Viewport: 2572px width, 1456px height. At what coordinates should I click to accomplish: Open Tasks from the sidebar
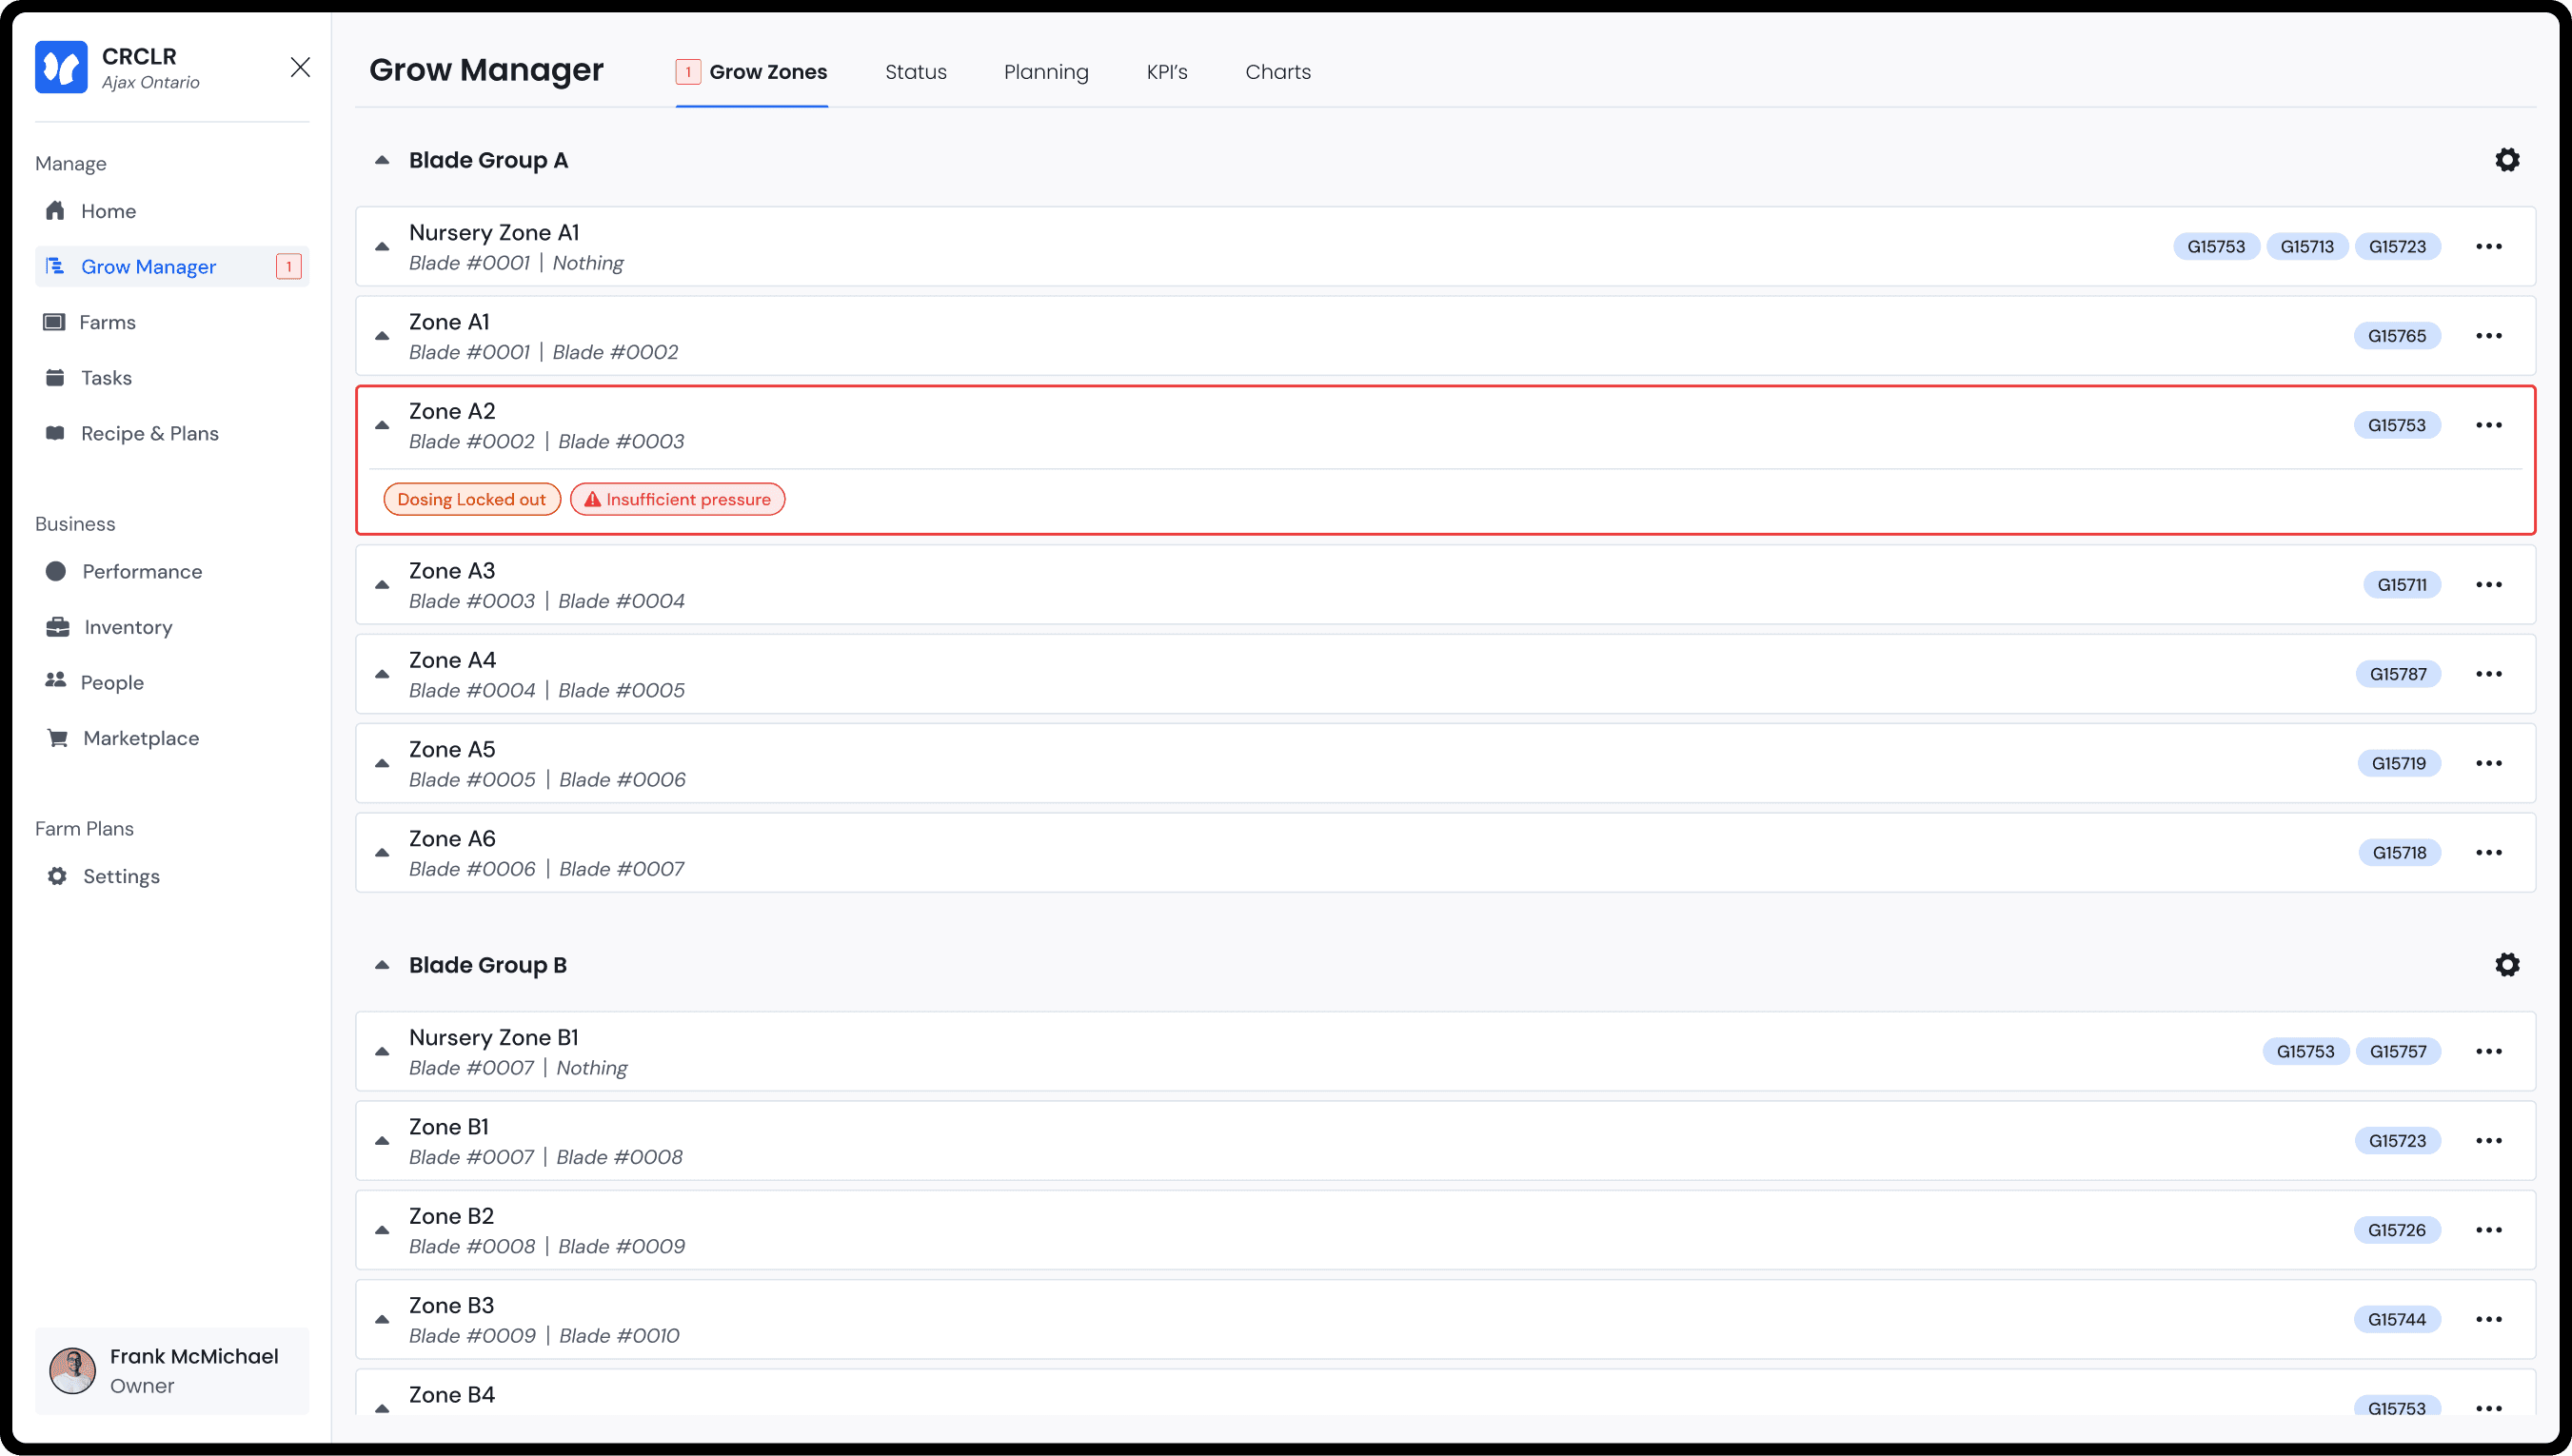pyautogui.click(x=105, y=378)
